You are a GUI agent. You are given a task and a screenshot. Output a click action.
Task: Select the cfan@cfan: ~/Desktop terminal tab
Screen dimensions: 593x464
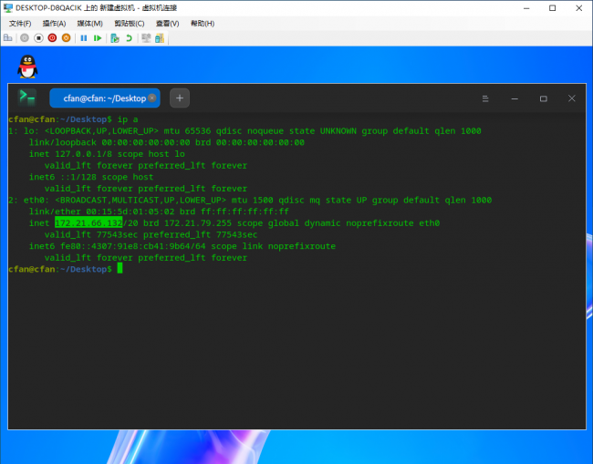[x=104, y=98]
